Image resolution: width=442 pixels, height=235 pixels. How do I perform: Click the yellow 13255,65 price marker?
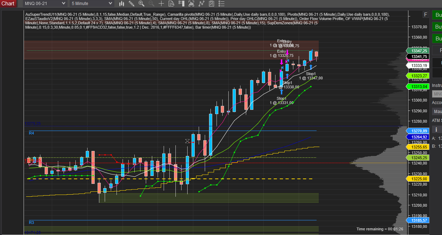[x=417, y=147]
